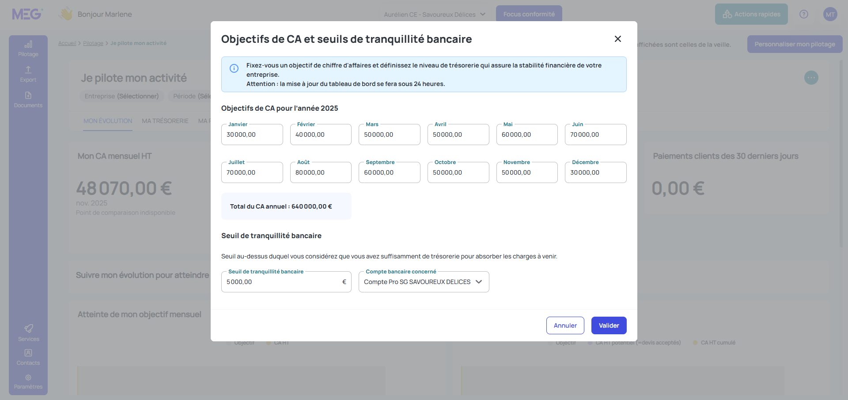
Task: Click the Valider button
Action: pyautogui.click(x=609, y=325)
